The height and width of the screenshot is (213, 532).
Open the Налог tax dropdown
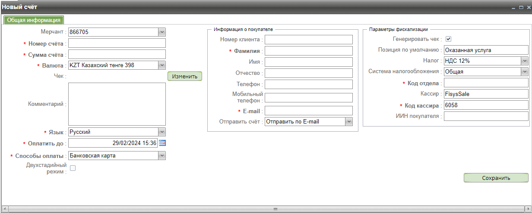[x=525, y=61]
